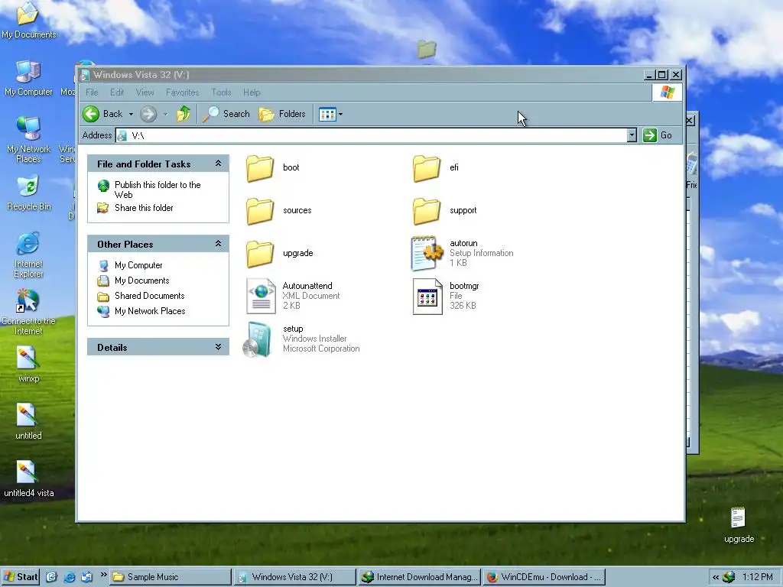Open the Search pane
Image resolution: width=783 pixels, height=587 pixels.
coord(226,114)
